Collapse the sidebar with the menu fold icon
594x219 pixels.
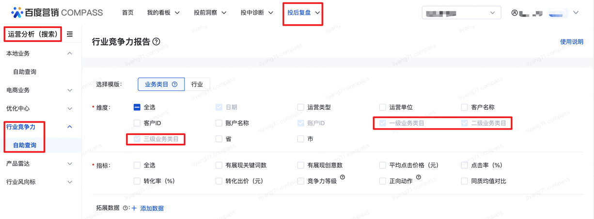[70, 34]
